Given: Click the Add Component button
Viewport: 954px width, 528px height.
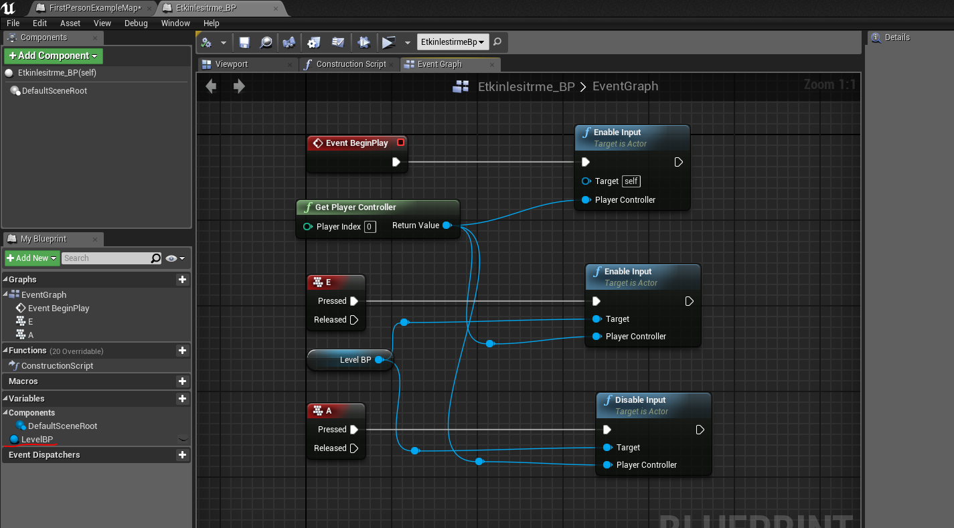Looking at the screenshot, I should point(53,56).
